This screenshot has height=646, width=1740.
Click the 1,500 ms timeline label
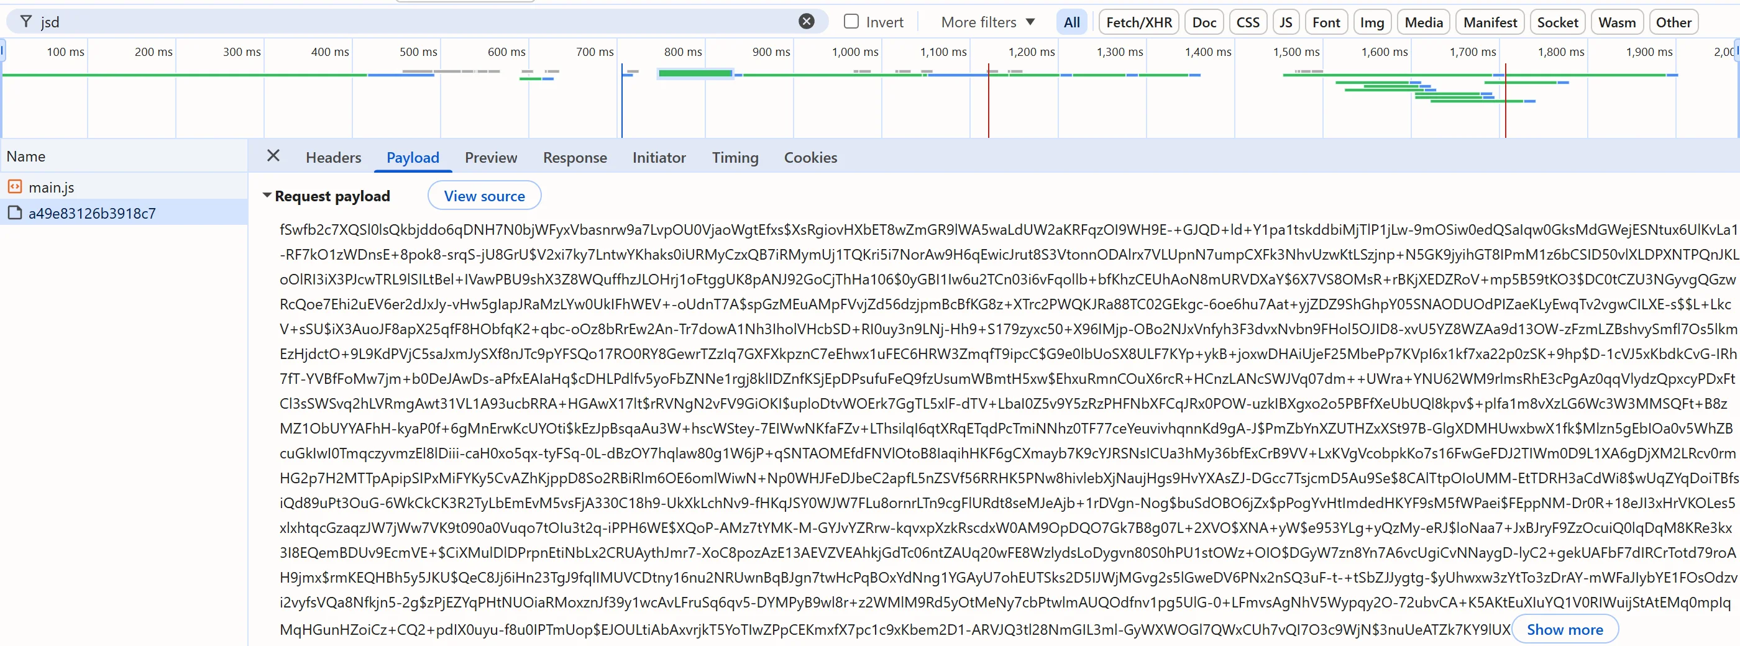click(x=1296, y=52)
